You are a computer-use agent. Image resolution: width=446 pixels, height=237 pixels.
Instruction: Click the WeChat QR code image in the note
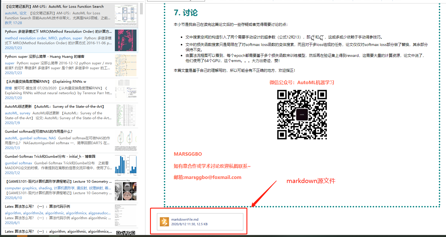(302, 115)
